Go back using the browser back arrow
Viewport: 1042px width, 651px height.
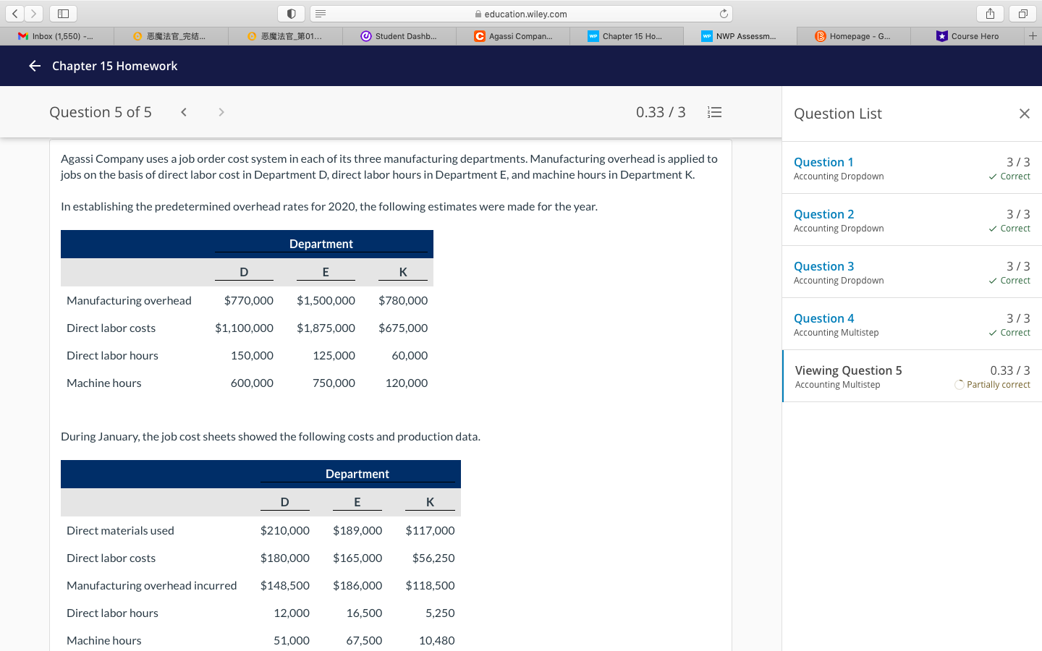coord(14,13)
